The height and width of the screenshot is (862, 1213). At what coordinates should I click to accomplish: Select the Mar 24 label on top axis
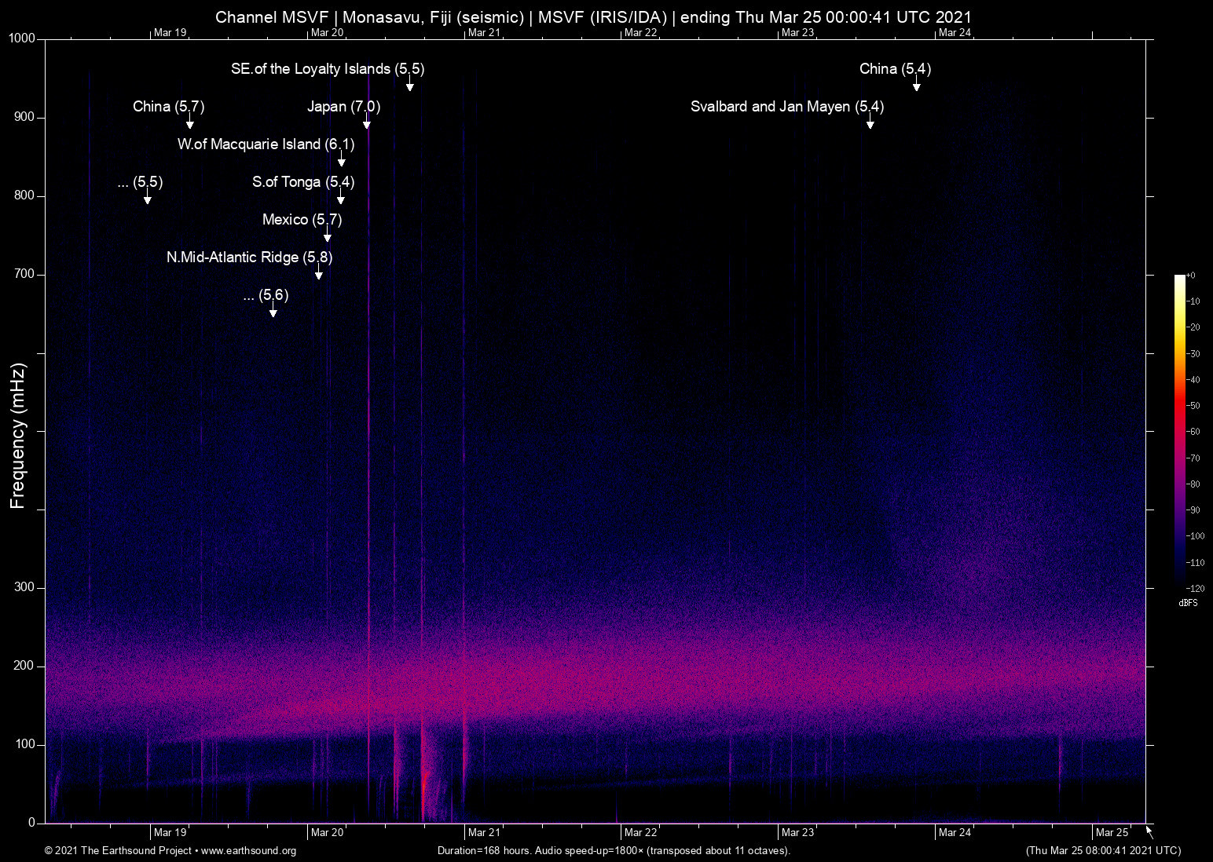tap(955, 32)
